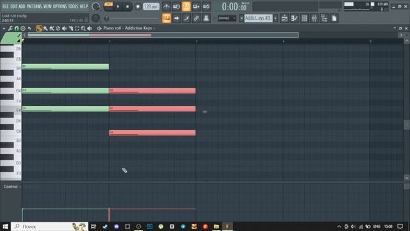Viewport: 410px width, 231px height.
Task: Open the FILE menu
Action: click(x=5, y=6)
